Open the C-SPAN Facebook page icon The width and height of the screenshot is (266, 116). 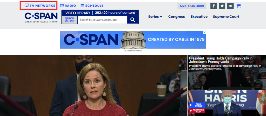pos(214,6)
